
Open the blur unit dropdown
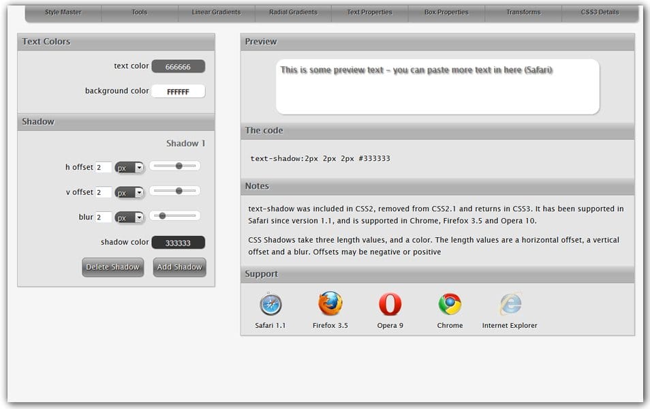(129, 218)
